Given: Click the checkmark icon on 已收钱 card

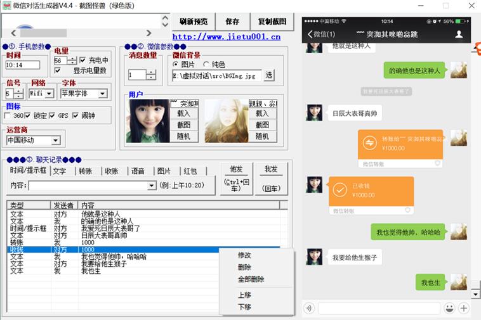Looking at the screenshot, I should coord(339,190).
